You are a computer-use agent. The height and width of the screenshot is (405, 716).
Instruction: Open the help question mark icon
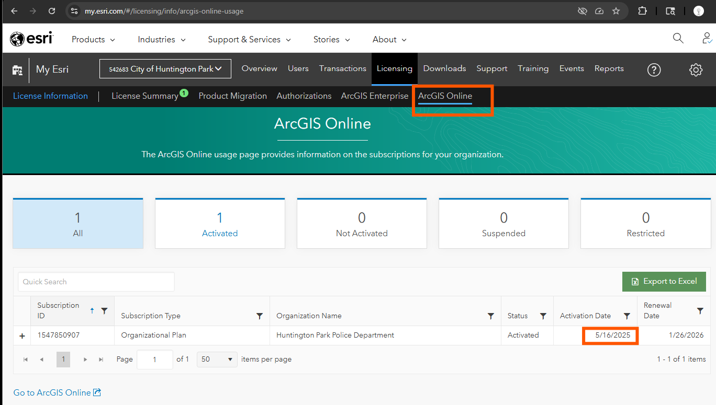click(x=654, y=70)
